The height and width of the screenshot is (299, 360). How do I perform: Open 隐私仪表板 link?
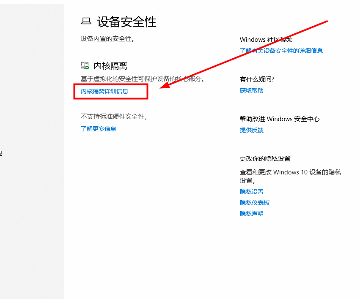[255, 202]
